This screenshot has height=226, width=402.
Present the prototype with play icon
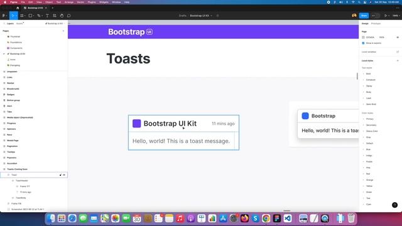385,16
